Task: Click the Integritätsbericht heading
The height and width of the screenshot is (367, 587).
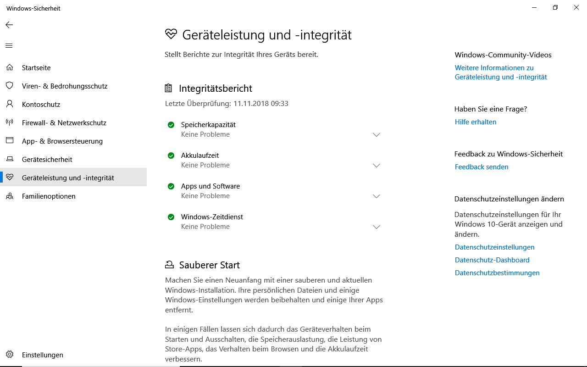Action: 216,89
